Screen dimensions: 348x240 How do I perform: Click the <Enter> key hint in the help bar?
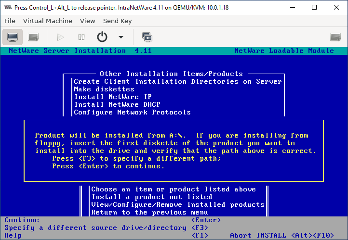[x=206, y=220]
